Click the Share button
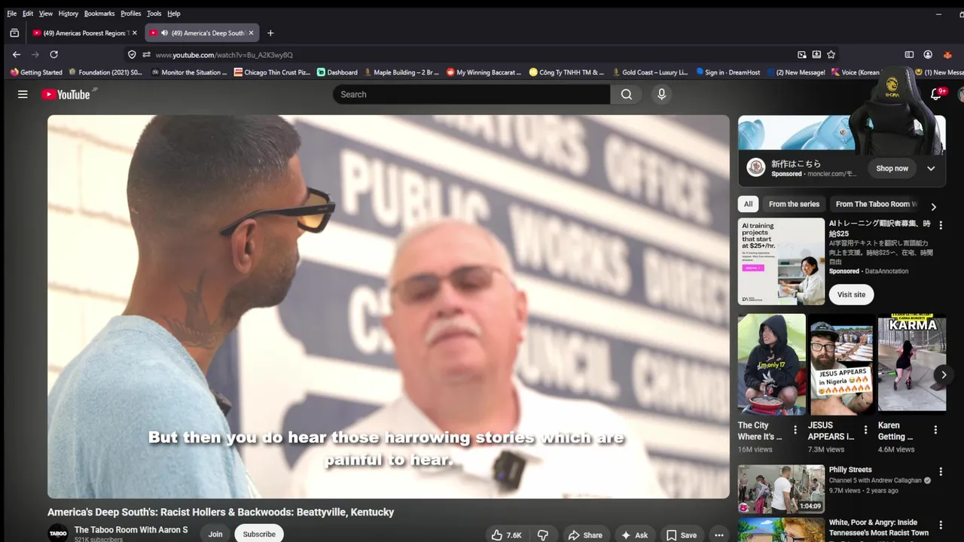Image resolution: width=964 pixels, height=542 pixels. (x=585, y=534)
